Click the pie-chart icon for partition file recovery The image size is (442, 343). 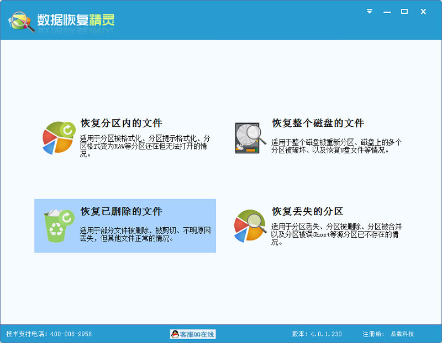tap(59, 138)
